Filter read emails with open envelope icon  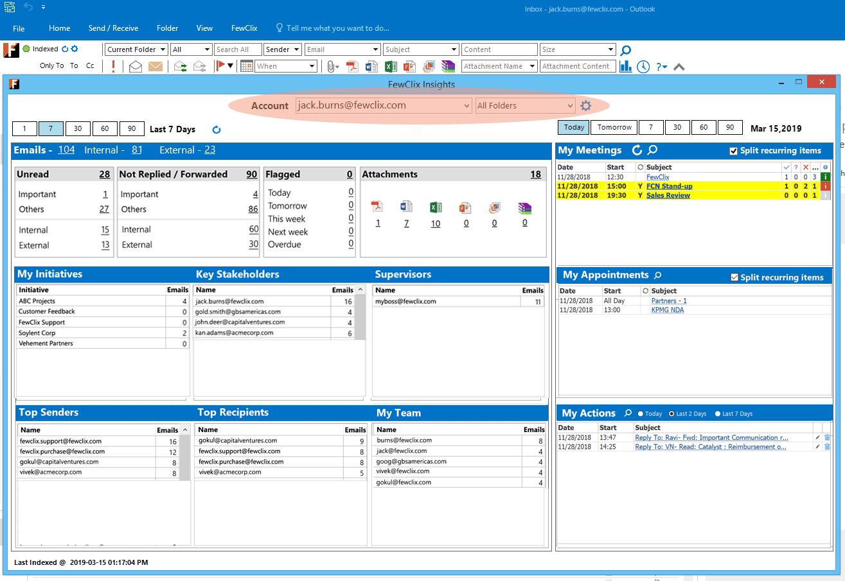[136, 66]
